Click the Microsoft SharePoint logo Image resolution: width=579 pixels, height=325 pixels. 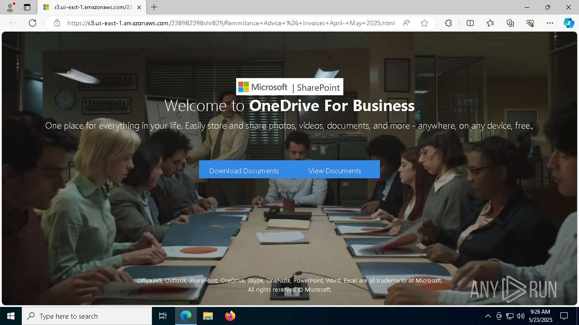pos(289,87)
